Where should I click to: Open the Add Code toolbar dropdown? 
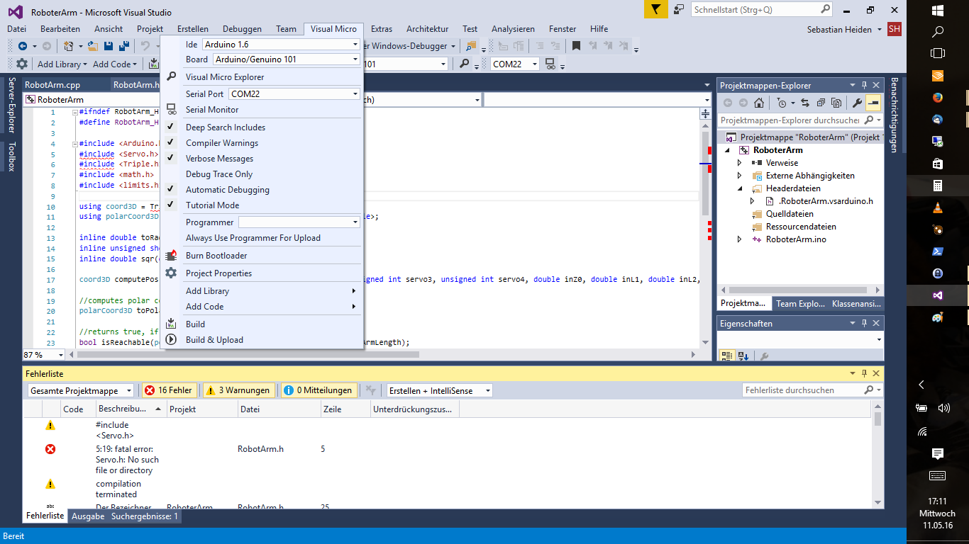pos(115,64)
